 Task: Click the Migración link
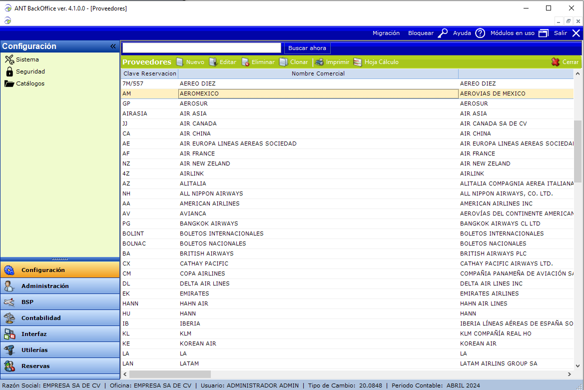pyautogui.click(x=386, y=33)
